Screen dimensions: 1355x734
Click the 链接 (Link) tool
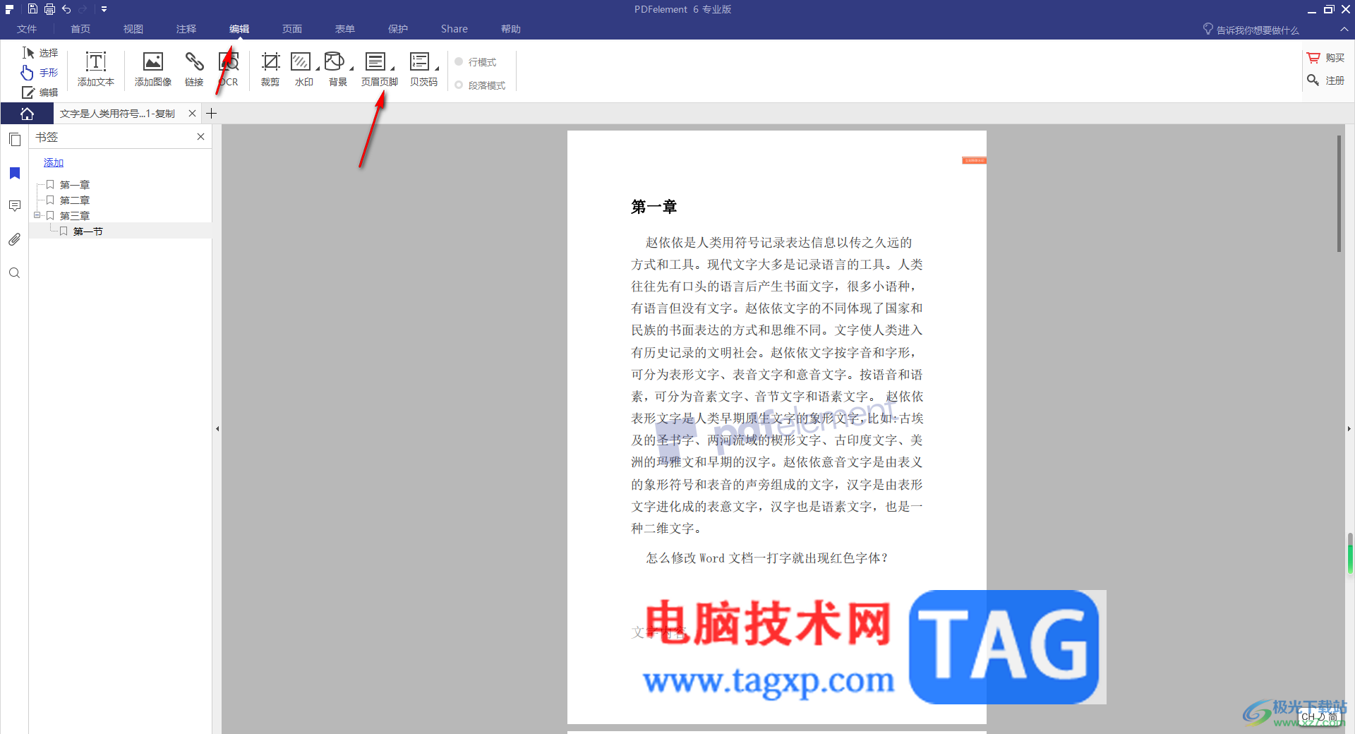pyautogui.click(x=194, y=69)
